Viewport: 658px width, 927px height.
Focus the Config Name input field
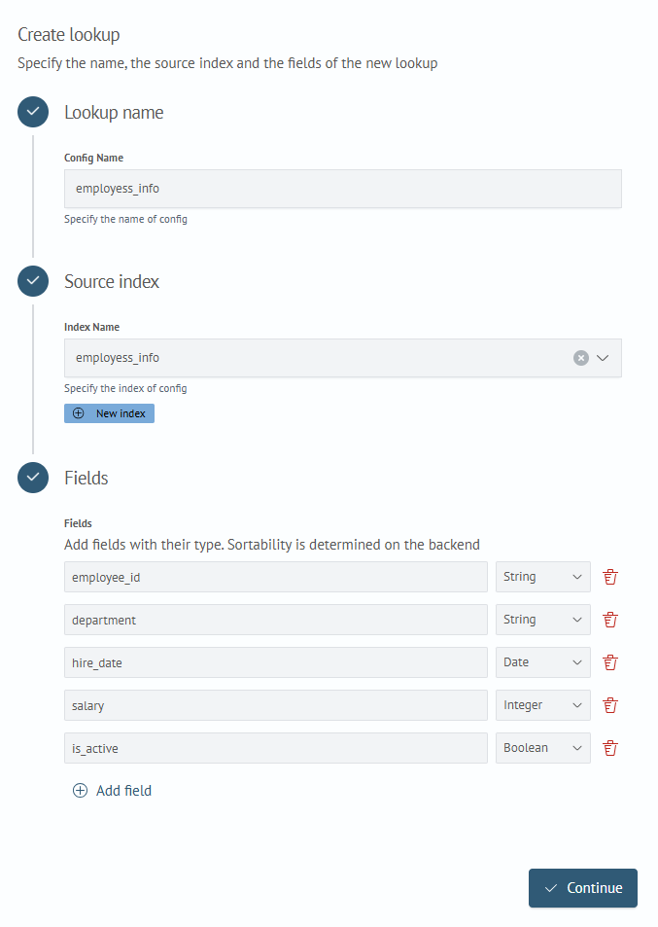tap(342, 189)
